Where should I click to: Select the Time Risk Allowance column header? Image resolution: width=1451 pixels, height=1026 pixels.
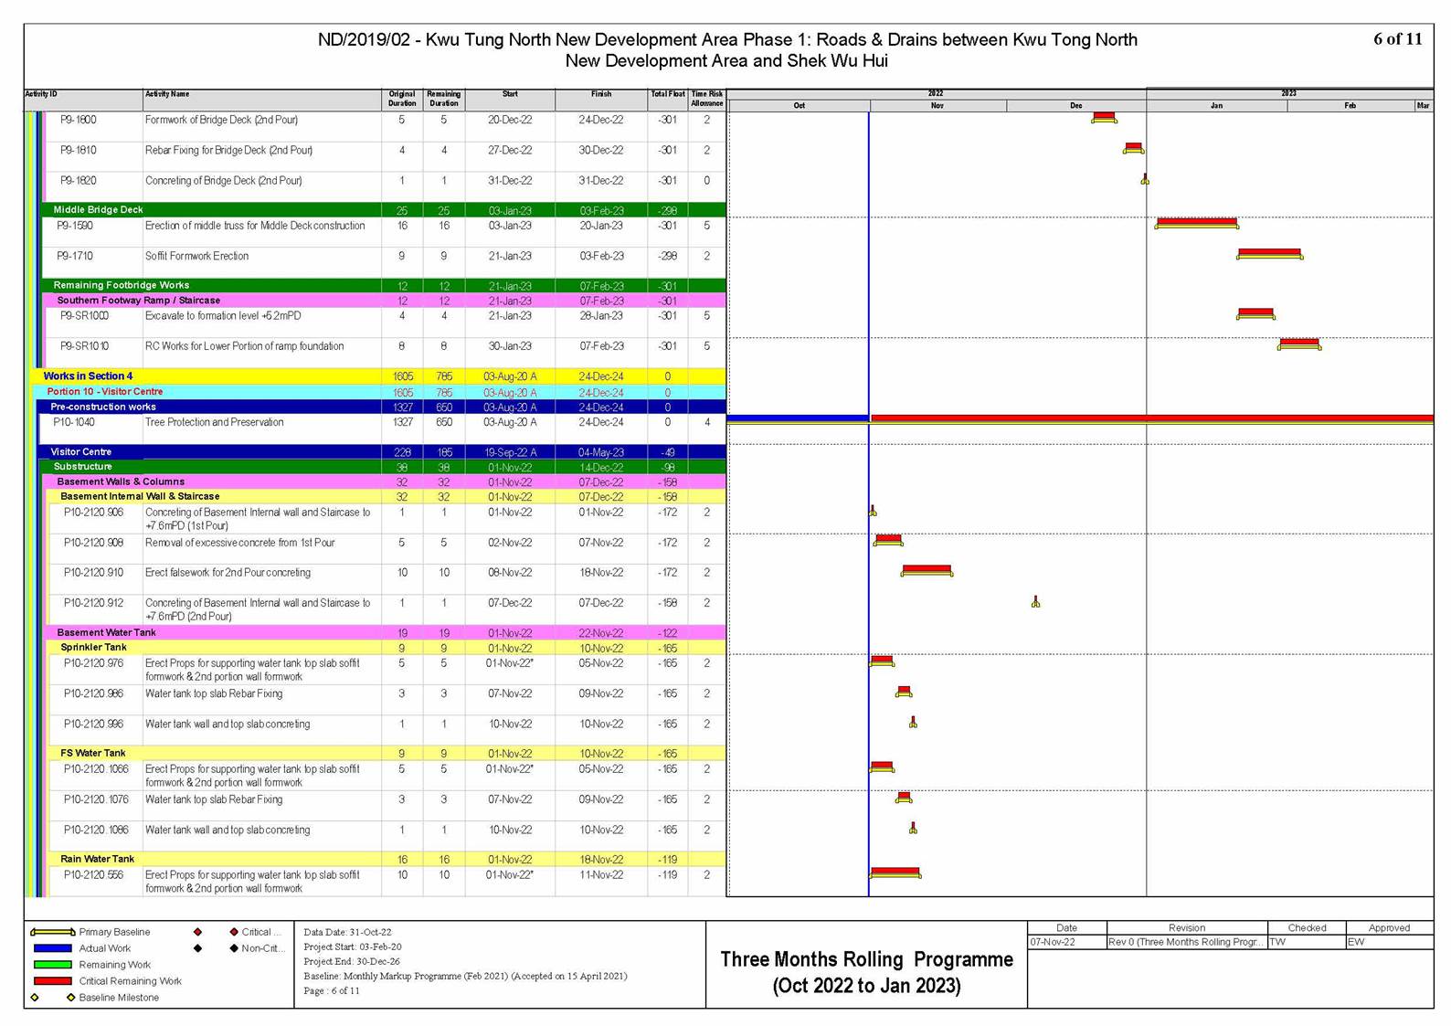tap(707, 99)
